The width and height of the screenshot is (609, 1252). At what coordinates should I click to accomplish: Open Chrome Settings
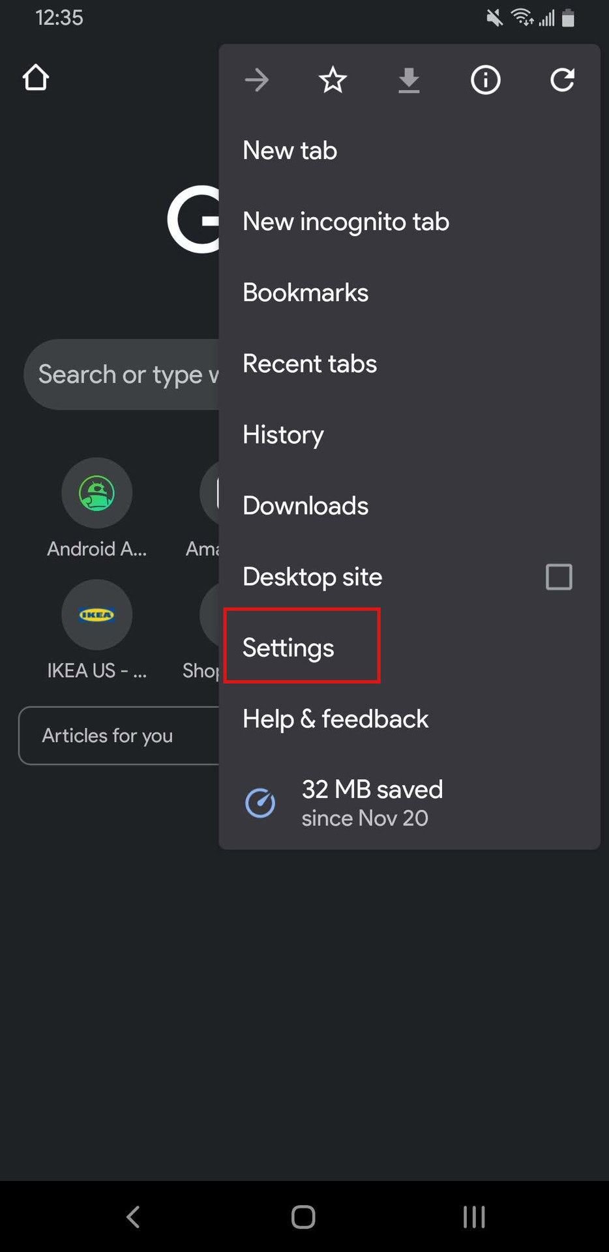[x=288, y=648]
